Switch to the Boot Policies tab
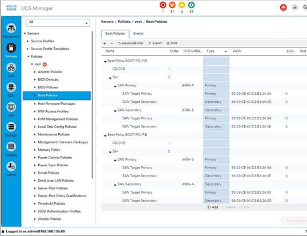Screen dimensions: 307x236 (115, 34)
